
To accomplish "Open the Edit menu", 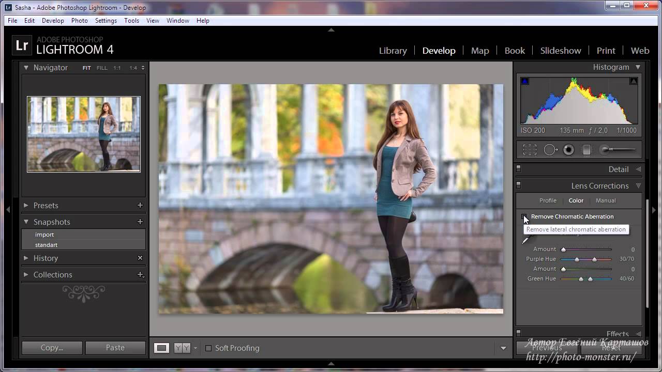I will (x=29, y=21).
